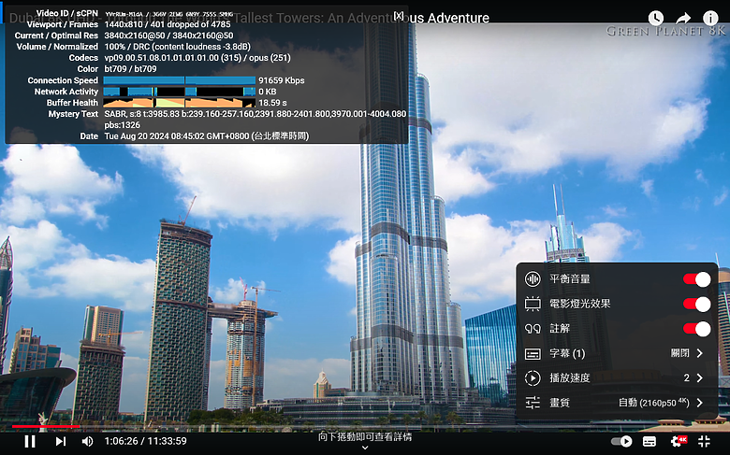Toggle the autoplay switch
Viewport: 730px width, 455px height.
click(x=622, y=441)
